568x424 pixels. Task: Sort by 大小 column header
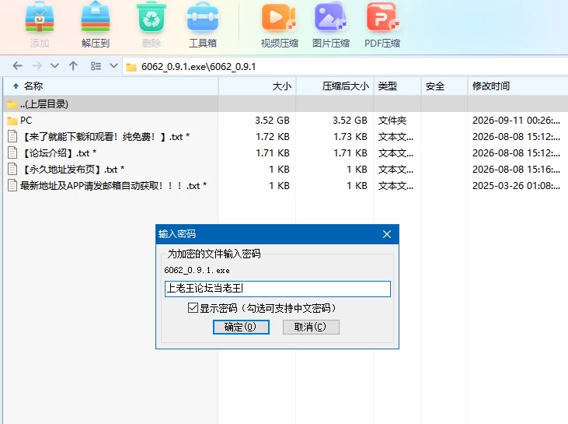(257, 86)
